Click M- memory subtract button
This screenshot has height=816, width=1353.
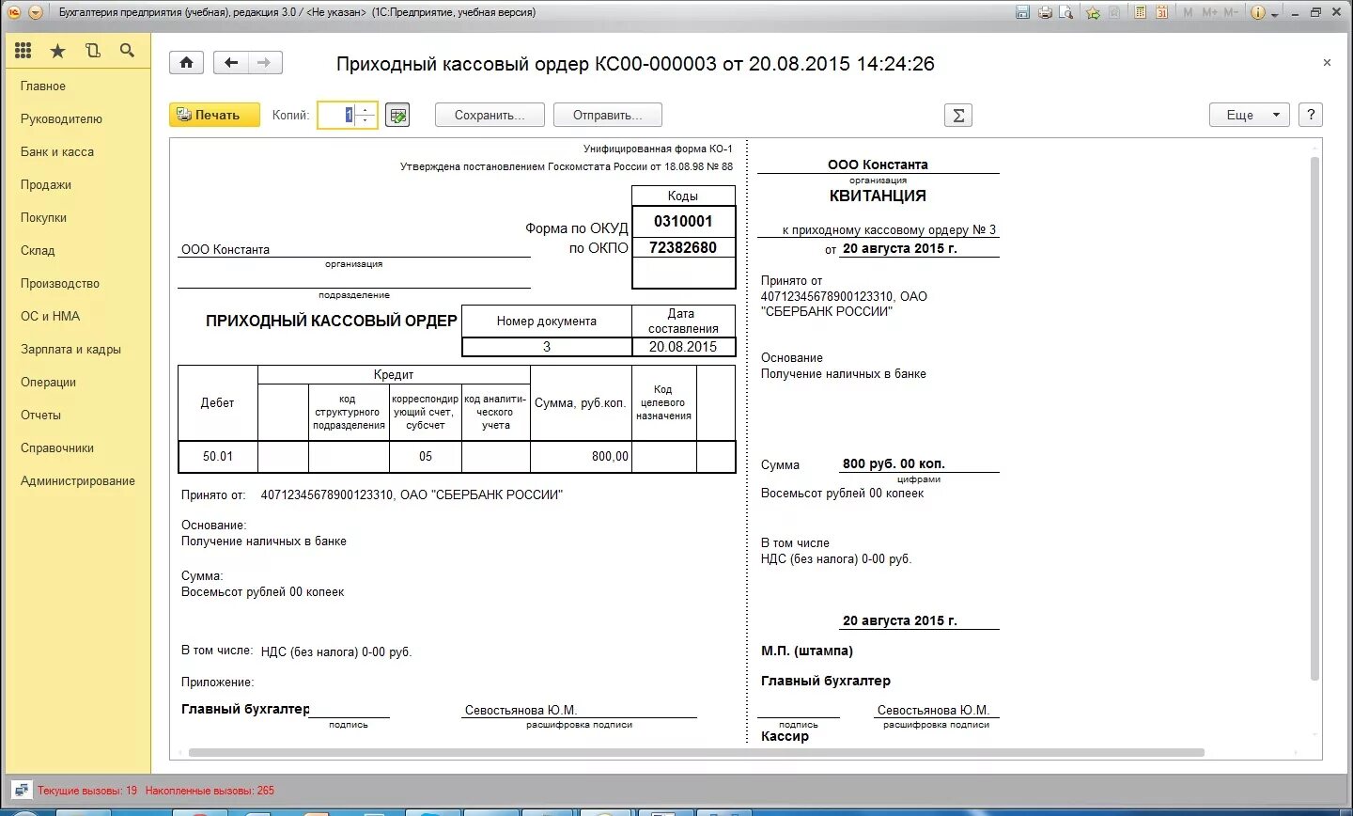pos(1232,12)
